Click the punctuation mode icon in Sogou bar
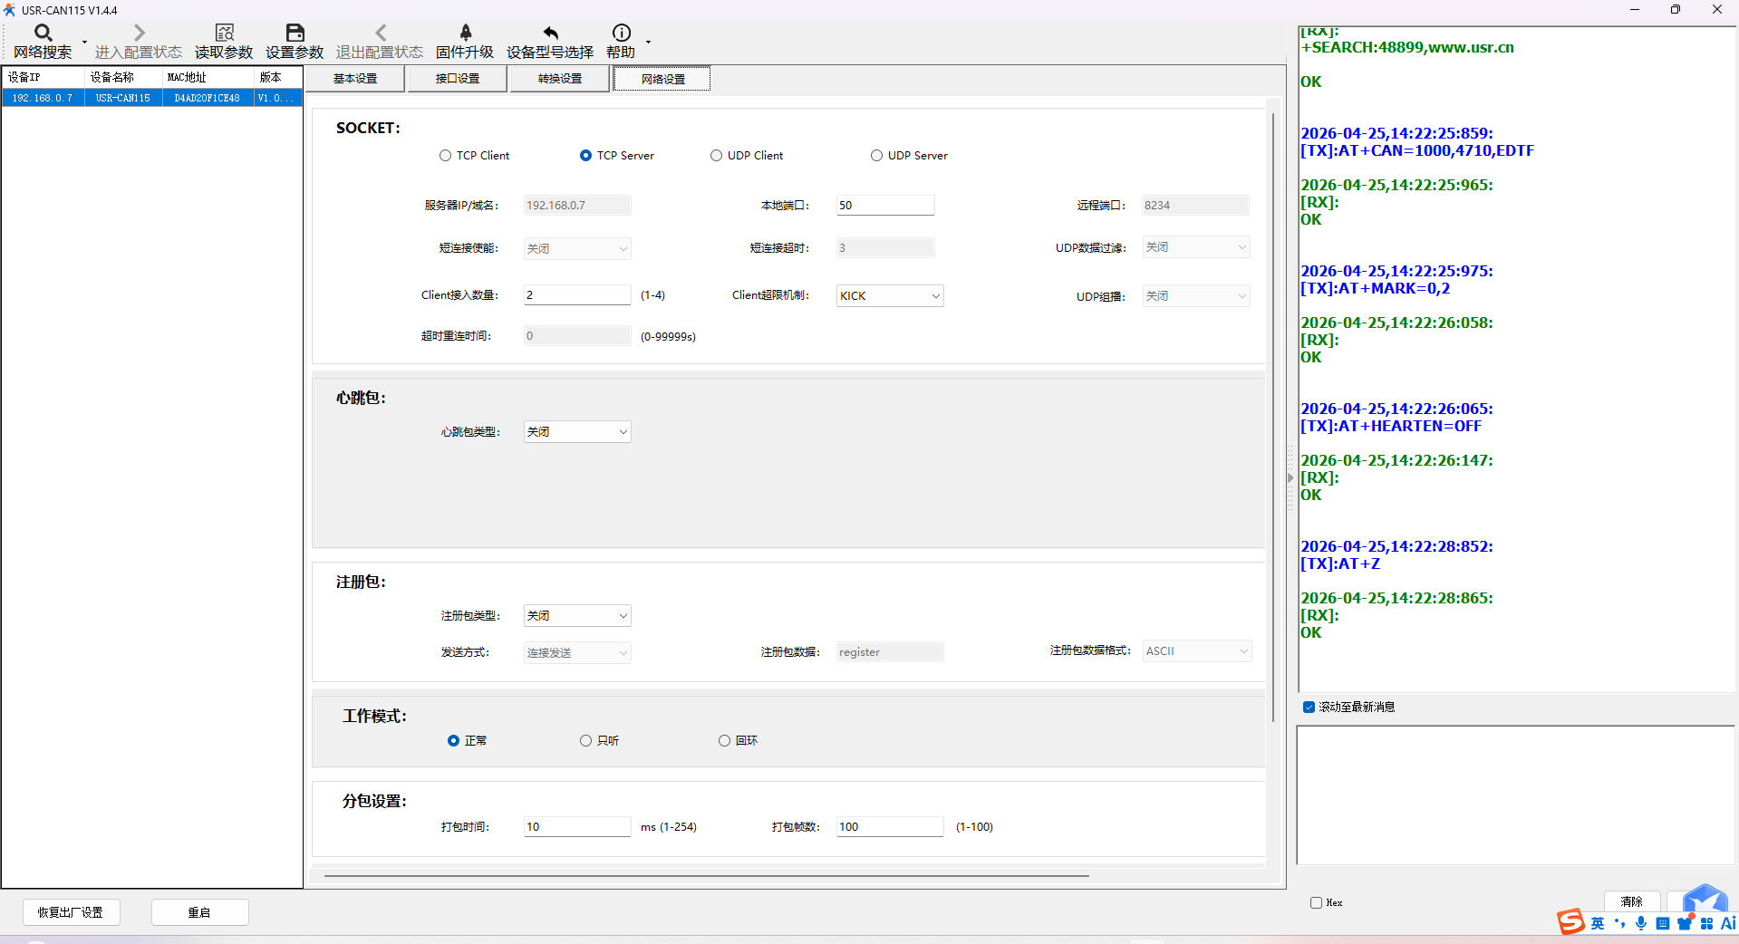This screenshot has width=1739, height=944. [x=1619, y=923]
